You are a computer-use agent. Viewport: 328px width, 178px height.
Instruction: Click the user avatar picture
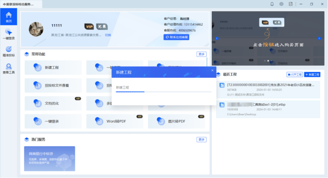(36, 29)
